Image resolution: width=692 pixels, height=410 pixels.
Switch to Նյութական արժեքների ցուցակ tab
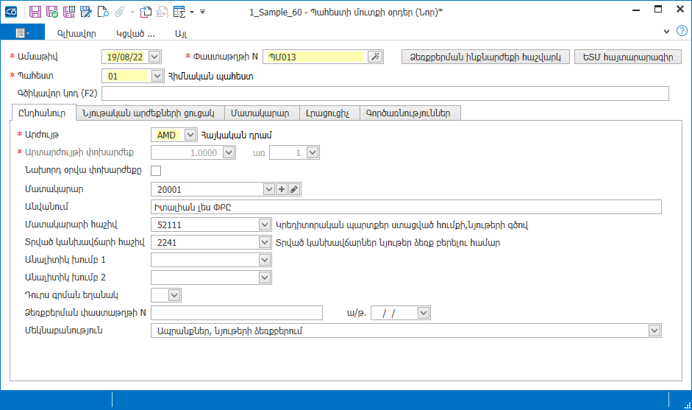[149, 113]
